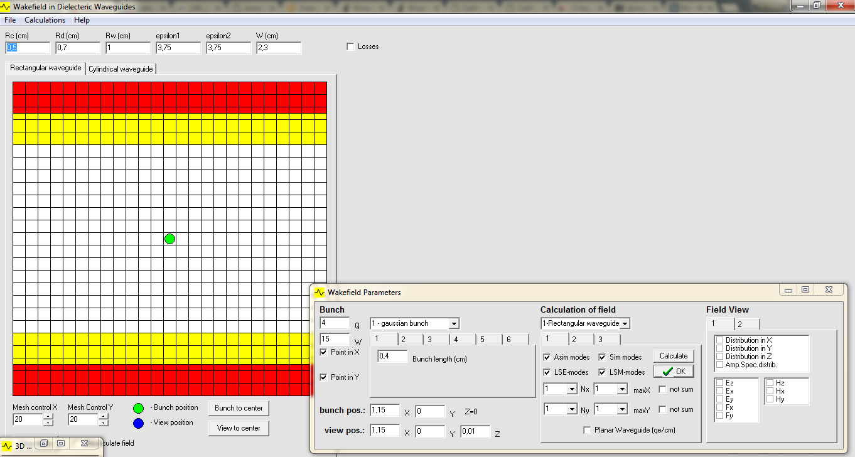Open the maxX dropdown
The width and height of the screenshot is (855, 457).
(622, 389)
